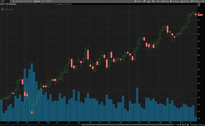Expand the symbol selector dropdown arrow
The width and height of the screenshot is (205, 126).
coord(11,1)
